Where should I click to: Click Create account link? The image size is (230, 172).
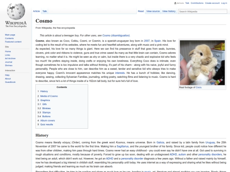point(212,3)
